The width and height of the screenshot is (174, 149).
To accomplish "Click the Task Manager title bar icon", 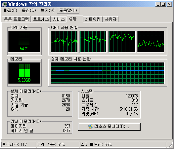I will (5, 4).
